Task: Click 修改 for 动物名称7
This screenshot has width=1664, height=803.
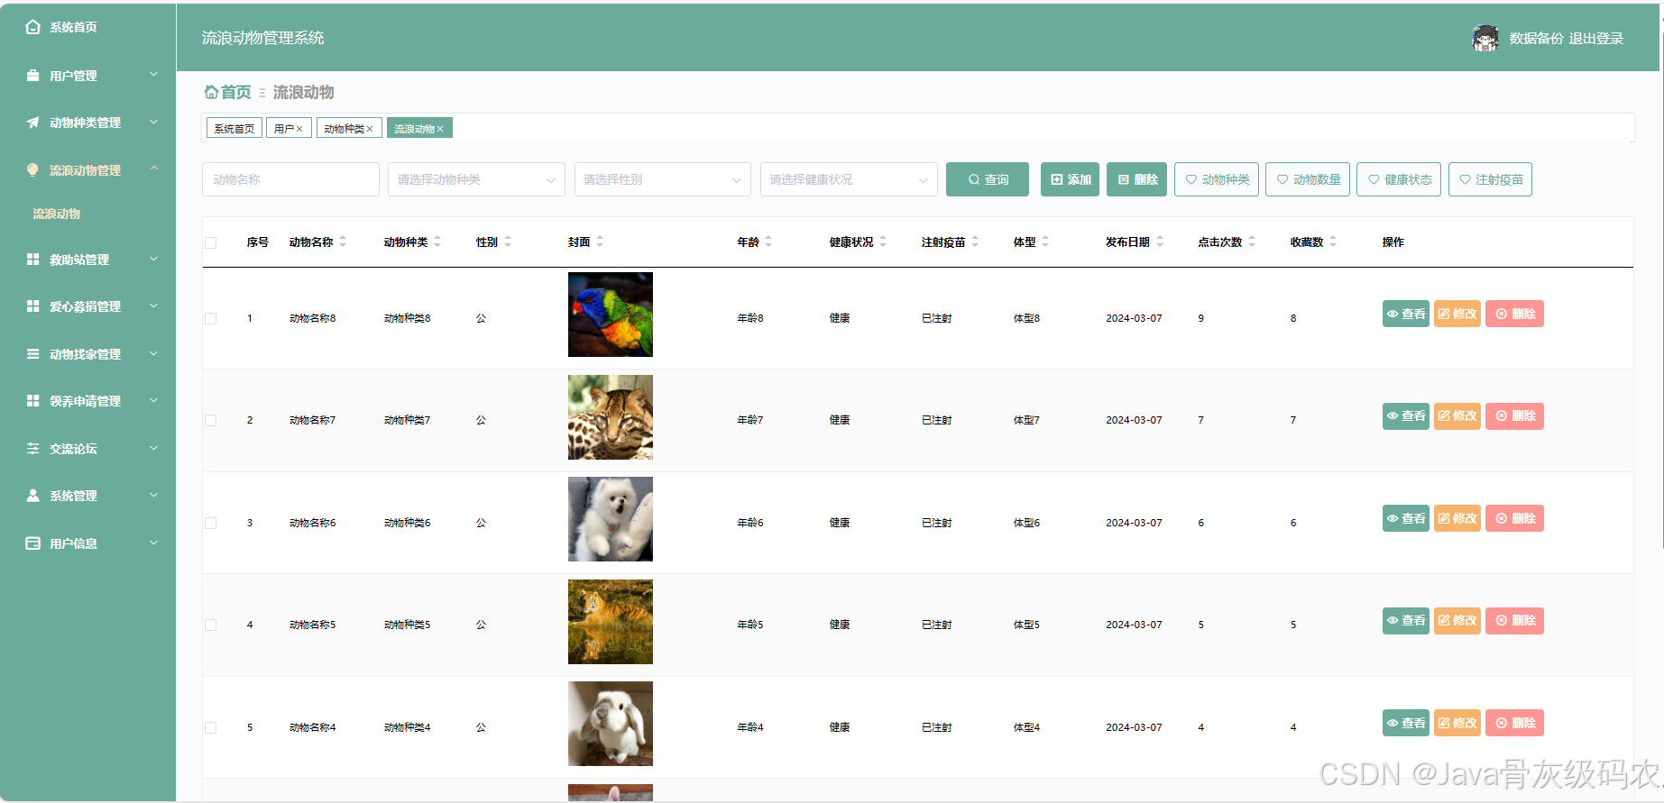Action: (x=1457, y=415)
